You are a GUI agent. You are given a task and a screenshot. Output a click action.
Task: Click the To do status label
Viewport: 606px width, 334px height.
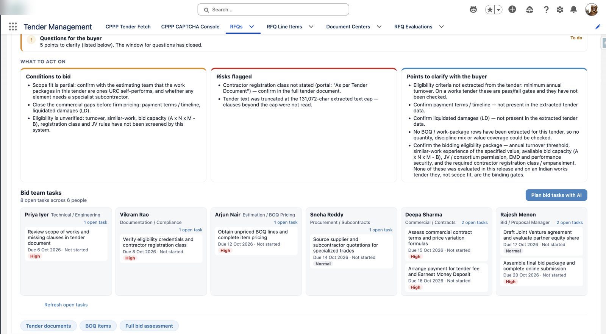(576, 38)
